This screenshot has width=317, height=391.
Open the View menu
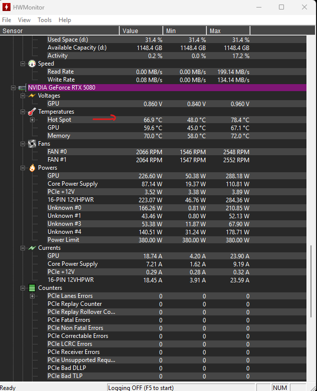click(x=24, y=20)
